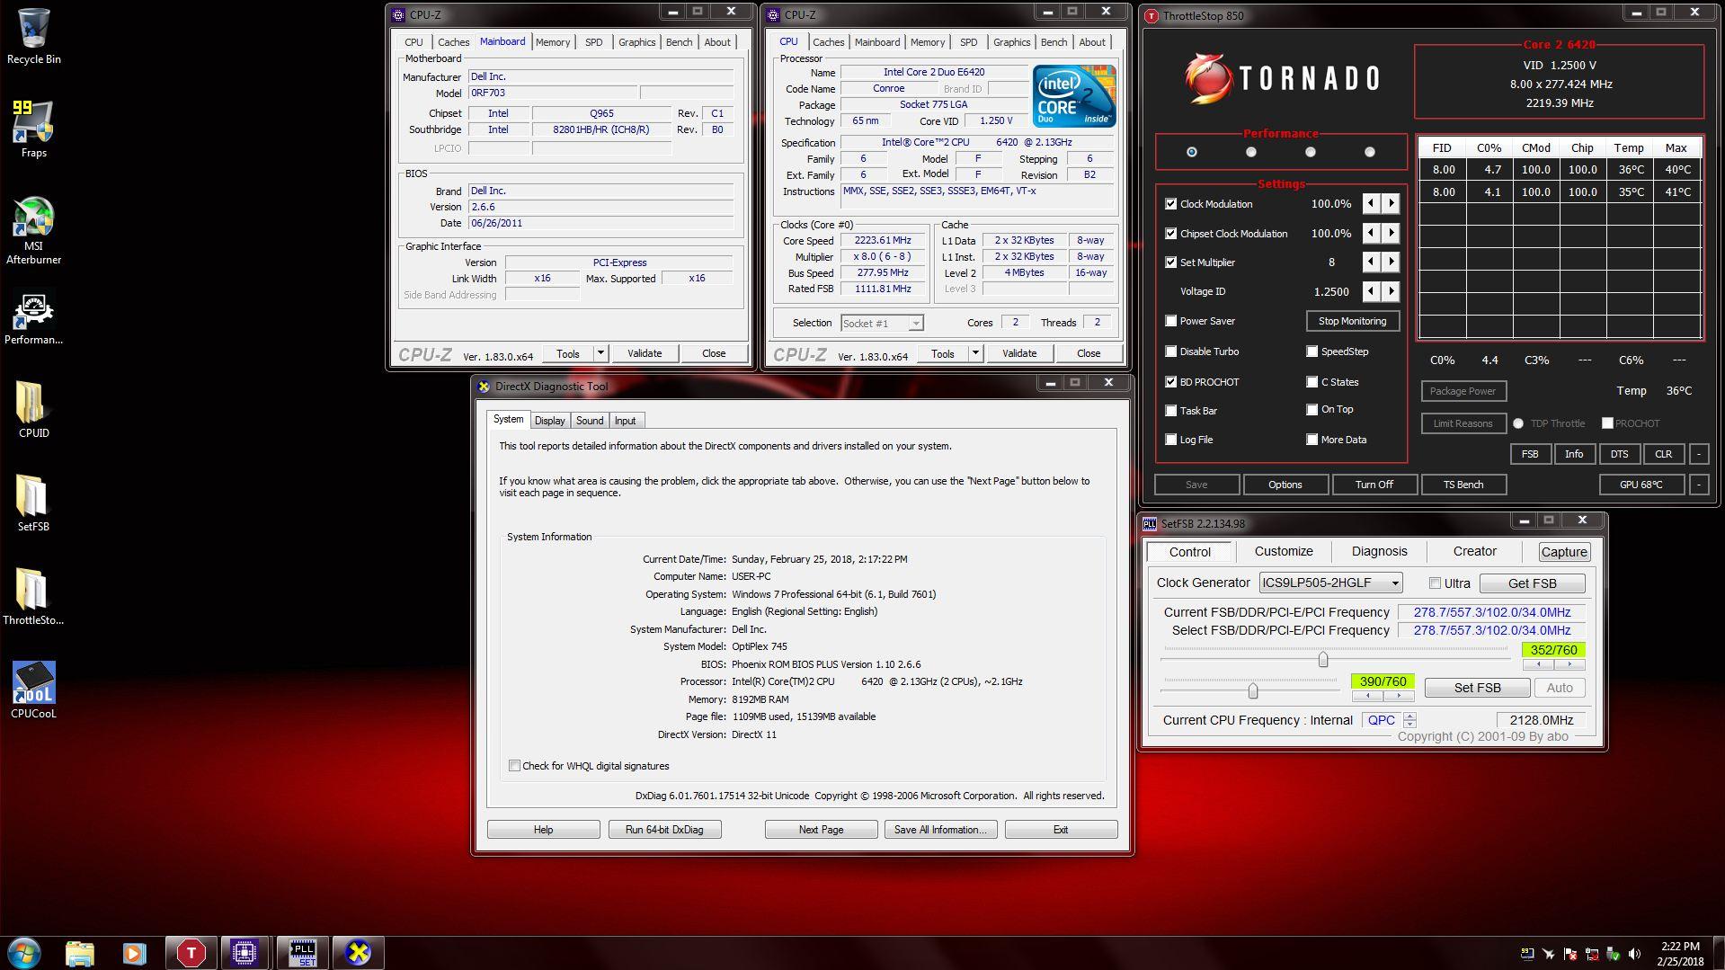Switch to the Diagnosis tab in SetFSB

(1379, 552)
